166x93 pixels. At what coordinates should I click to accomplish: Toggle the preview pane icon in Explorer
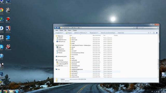154,33
